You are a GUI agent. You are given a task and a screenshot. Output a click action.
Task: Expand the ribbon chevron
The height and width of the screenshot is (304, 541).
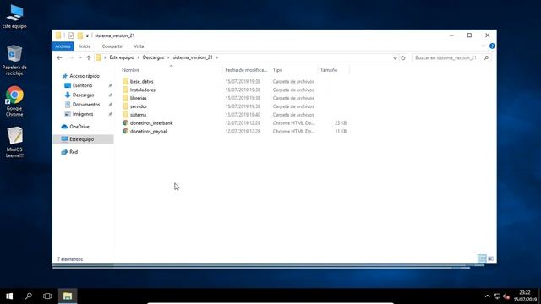point(483,46)
